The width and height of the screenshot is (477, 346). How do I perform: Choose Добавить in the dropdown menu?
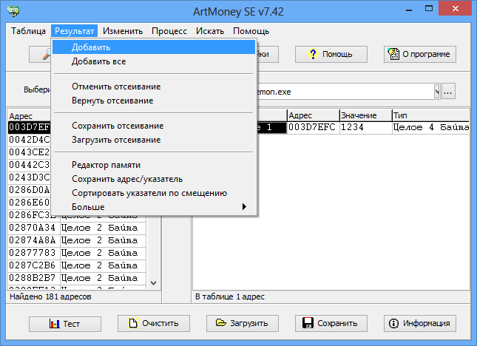154,47
